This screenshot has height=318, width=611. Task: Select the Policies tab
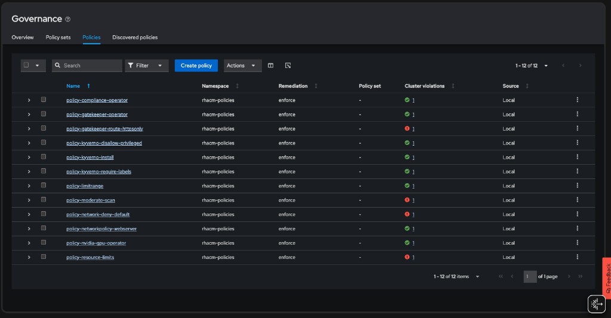91,38
